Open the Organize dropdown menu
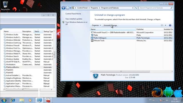The width and height of the screenshot is (183, 103). click(x=96, y=25)
